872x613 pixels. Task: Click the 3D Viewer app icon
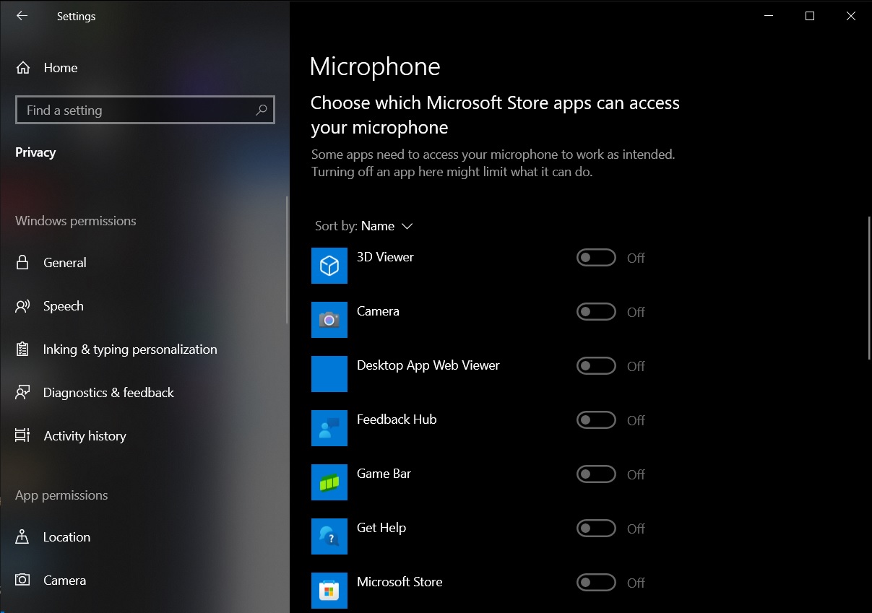(329, 266)
